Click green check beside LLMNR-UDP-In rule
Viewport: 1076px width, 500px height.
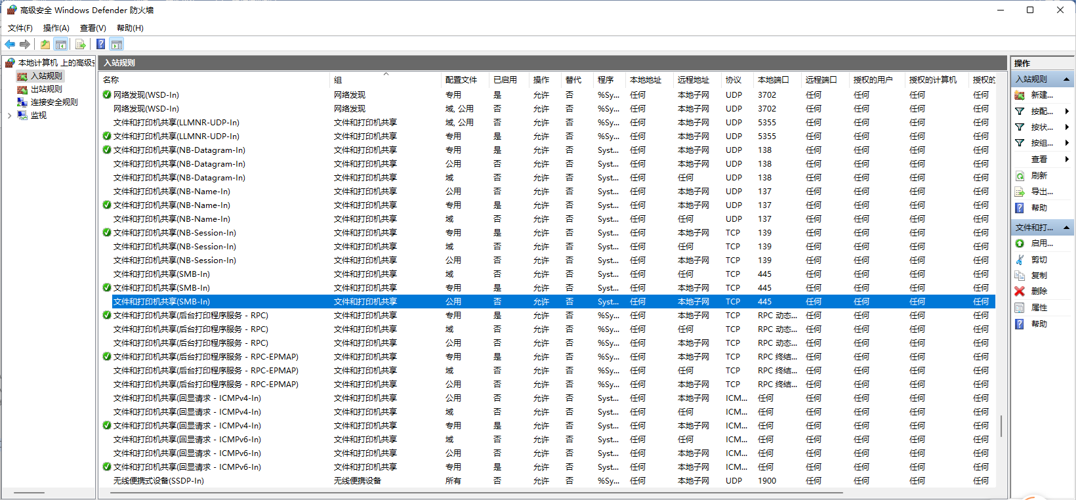(x=107, y=136)
